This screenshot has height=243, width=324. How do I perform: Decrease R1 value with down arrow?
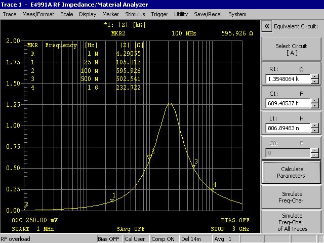[x=315, y=82]
